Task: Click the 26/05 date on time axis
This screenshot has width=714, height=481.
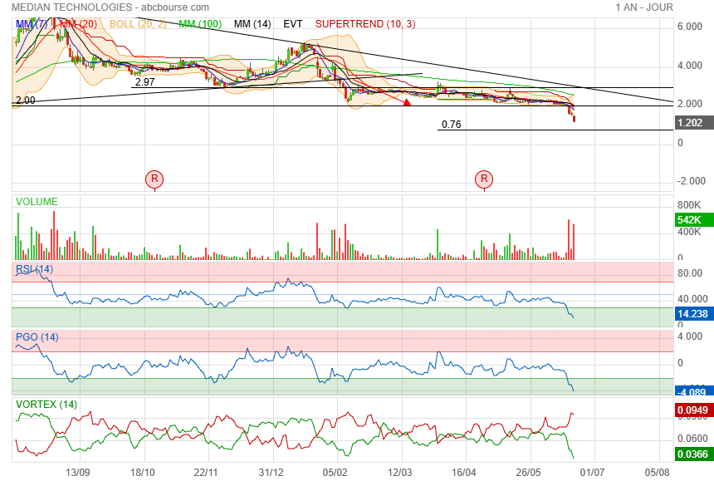Action: (528, 472)
